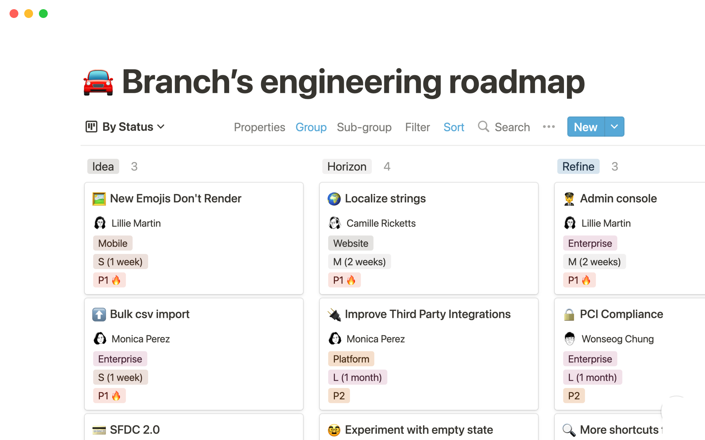Click the 🗓️ icon on New Emojis card
705x440 pixels.
pyautogui.click(x=100, y=199)
